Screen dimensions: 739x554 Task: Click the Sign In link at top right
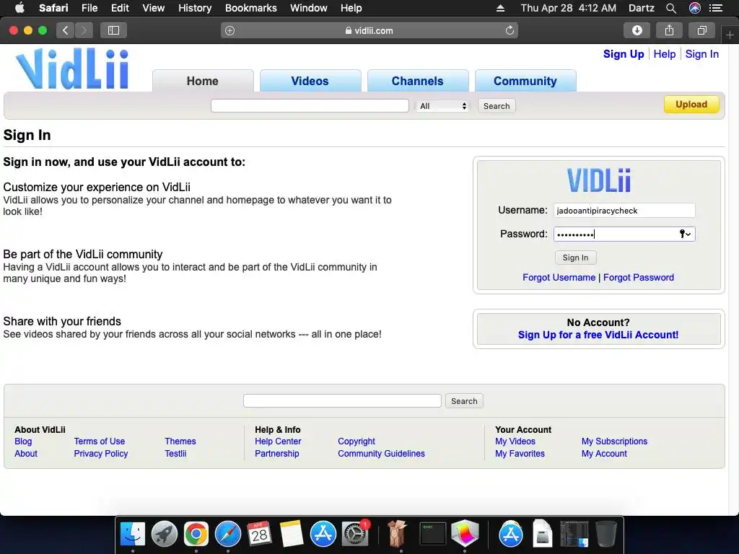pyautogui.click(x=701, y=54)
